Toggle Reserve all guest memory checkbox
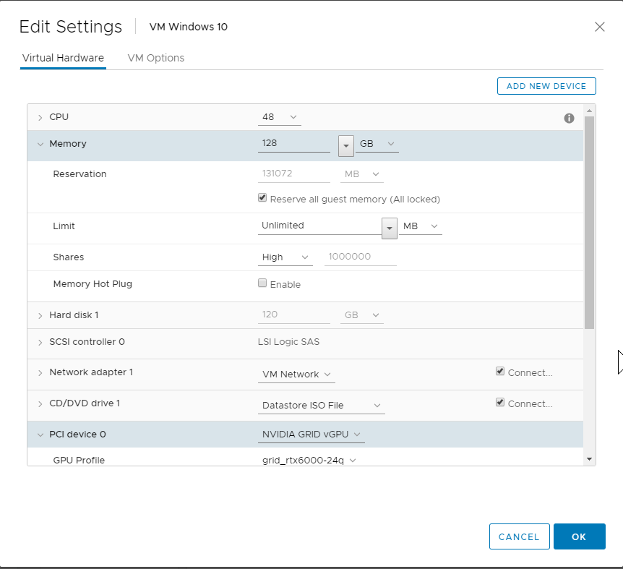The width and height of the screenshot is (623, 569). 262,198
